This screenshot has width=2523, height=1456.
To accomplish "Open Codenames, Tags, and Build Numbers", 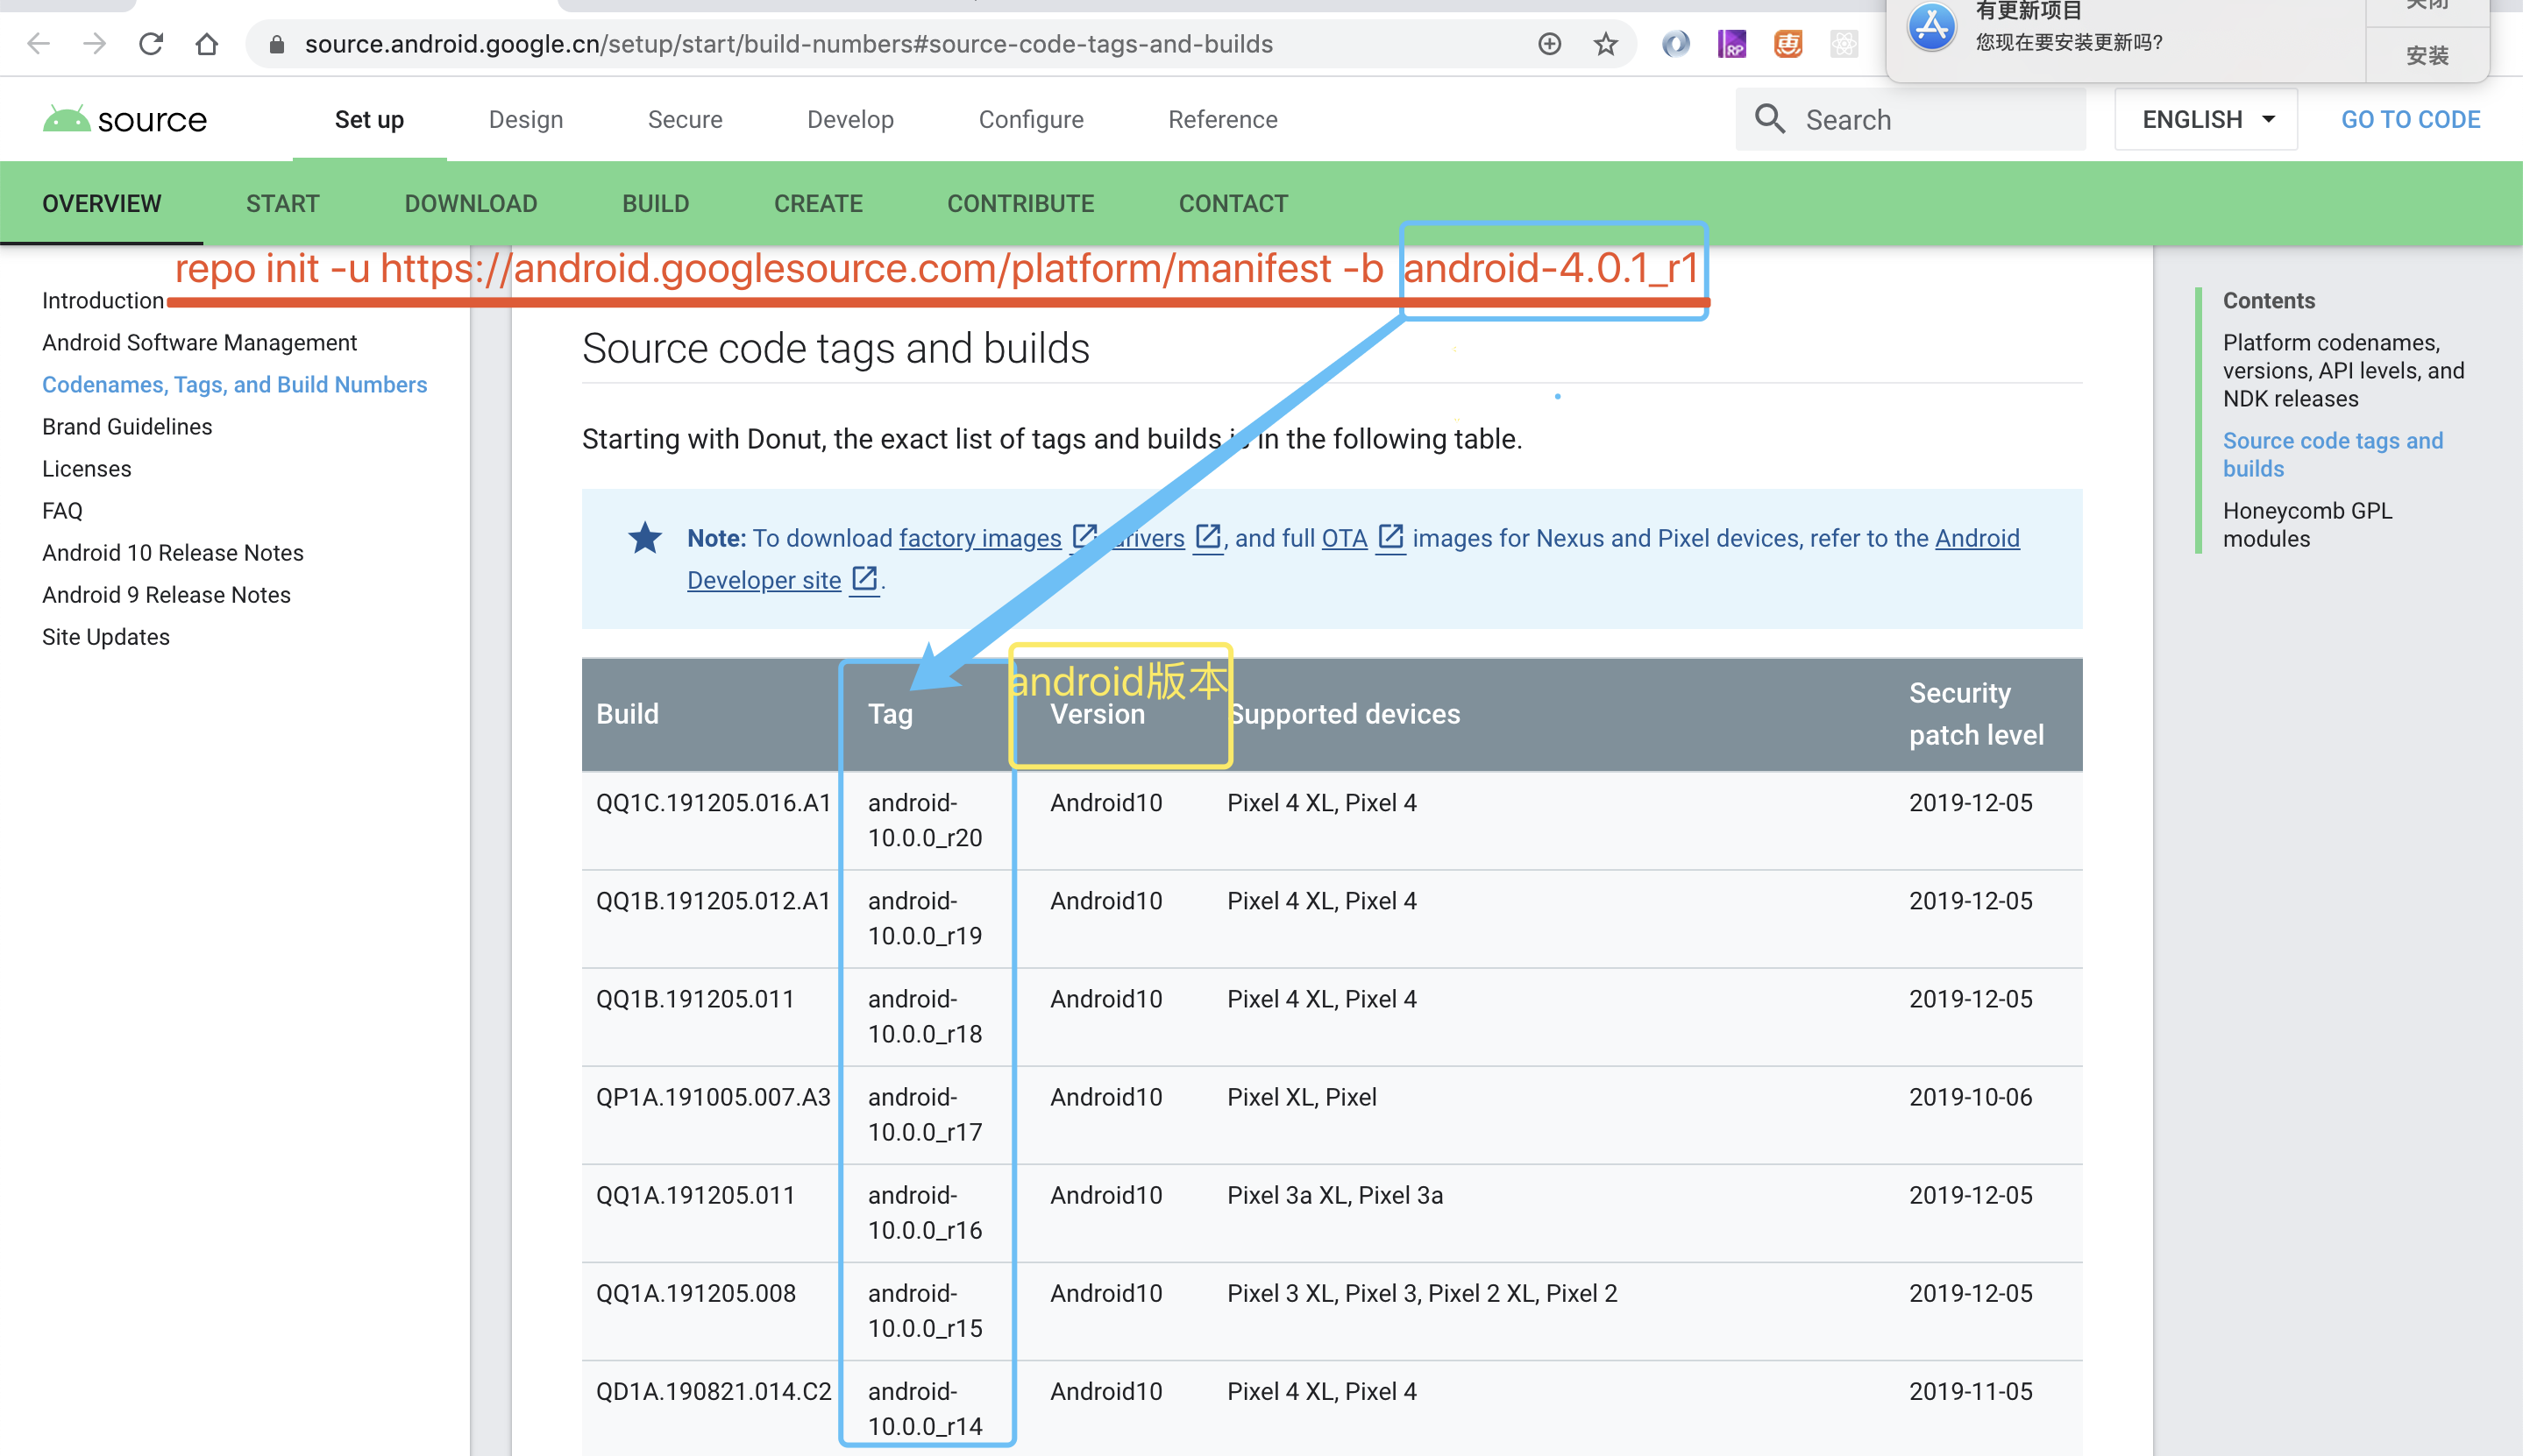I will pos(234,384).
